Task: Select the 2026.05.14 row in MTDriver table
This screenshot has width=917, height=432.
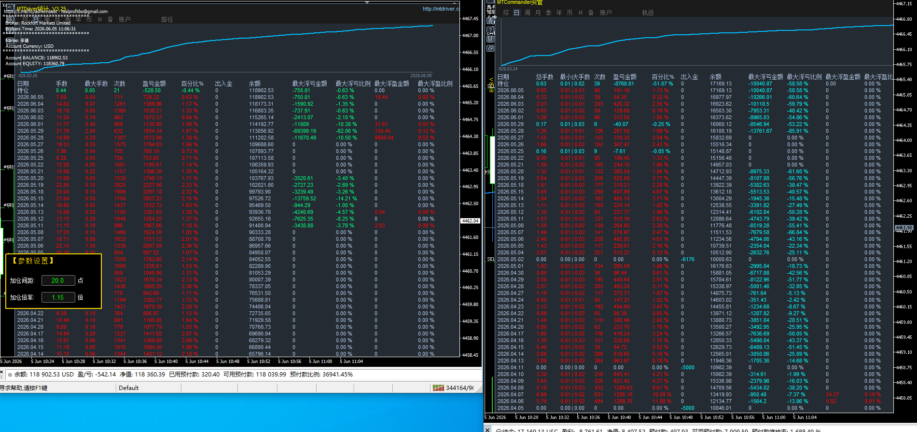Action: pos(235,205)
